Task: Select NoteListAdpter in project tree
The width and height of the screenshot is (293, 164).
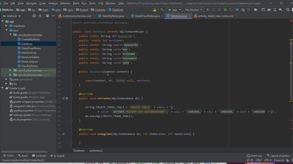Action: [30, 57]
